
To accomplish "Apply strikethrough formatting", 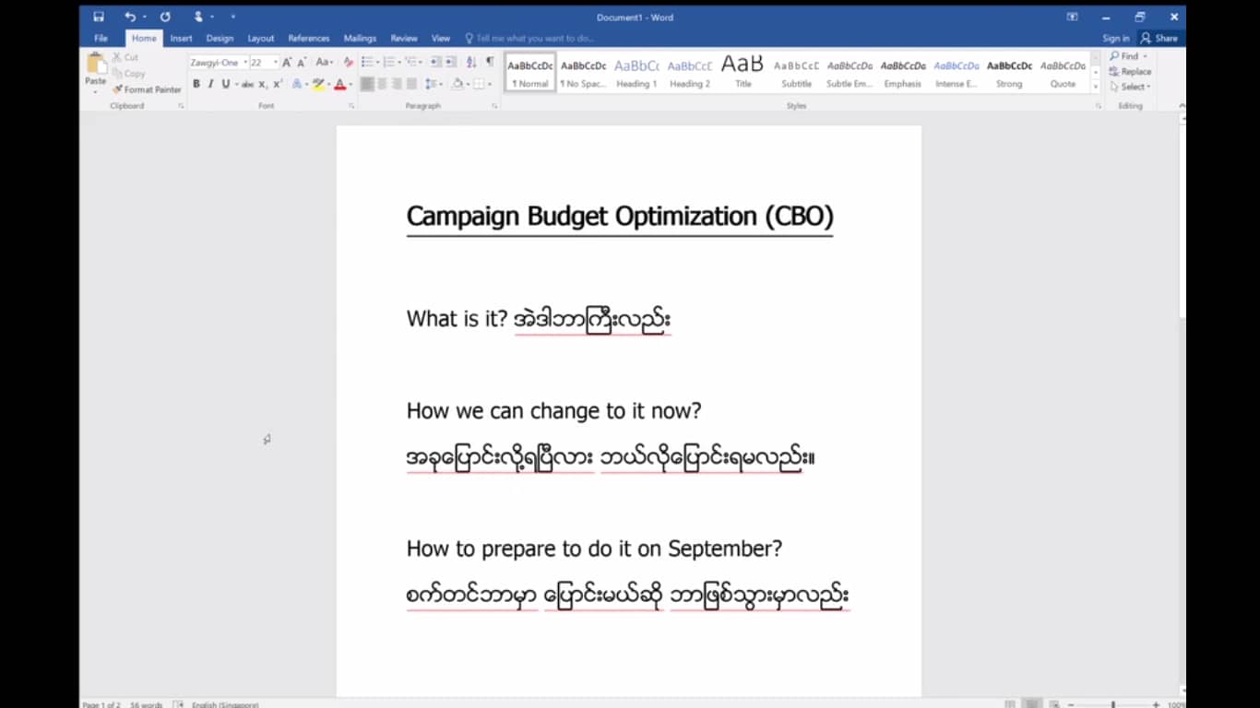I will (247, 84).
